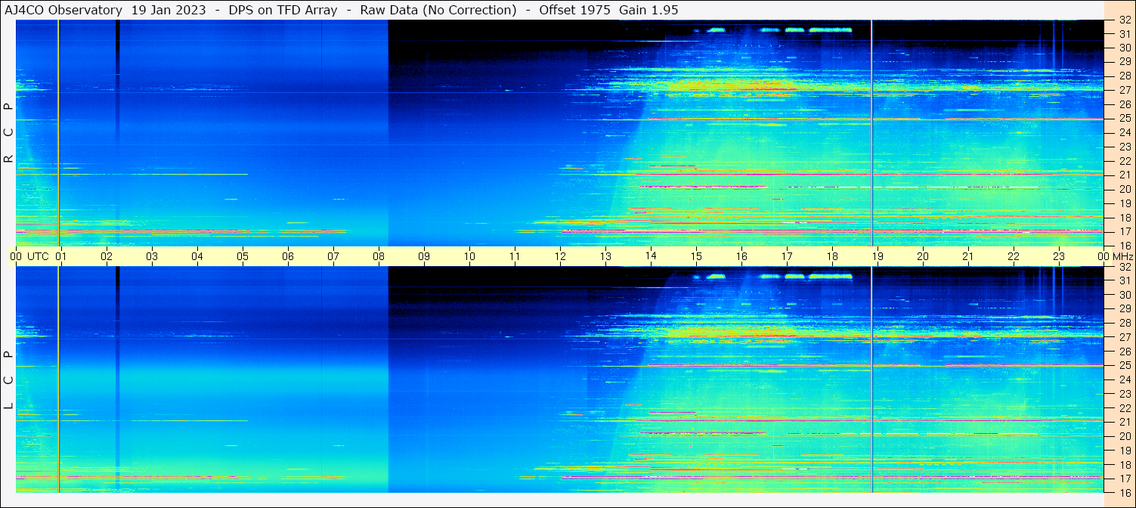Choose 25 MHz on the LCP frequency scale
The height and width of the screenshot is (508, 1136).
click(1125, 366)
